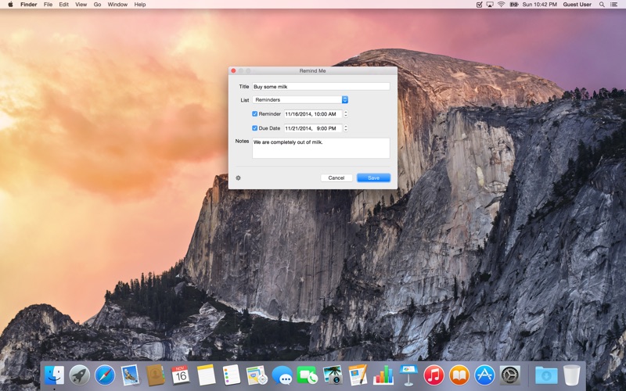Open the gear settings icon in Remind Me

239,178
